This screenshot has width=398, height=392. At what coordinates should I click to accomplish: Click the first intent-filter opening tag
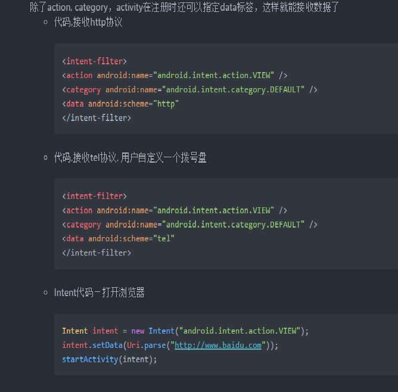pos(94,61)
